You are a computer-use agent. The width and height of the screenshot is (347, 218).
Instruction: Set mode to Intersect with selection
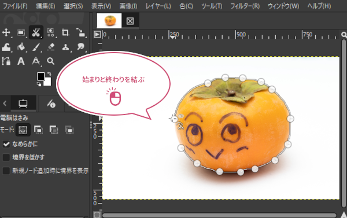69,130
